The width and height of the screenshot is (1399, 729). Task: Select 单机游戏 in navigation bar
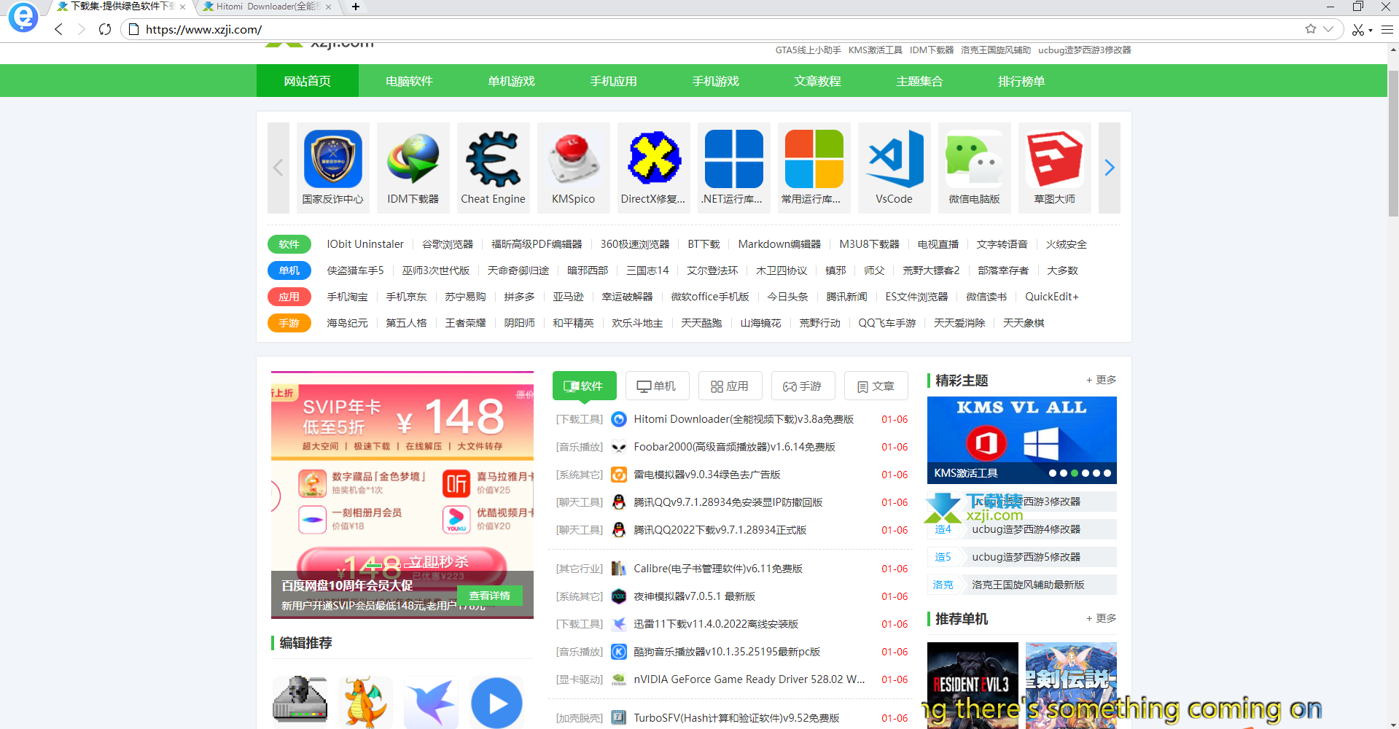point(511,81)
